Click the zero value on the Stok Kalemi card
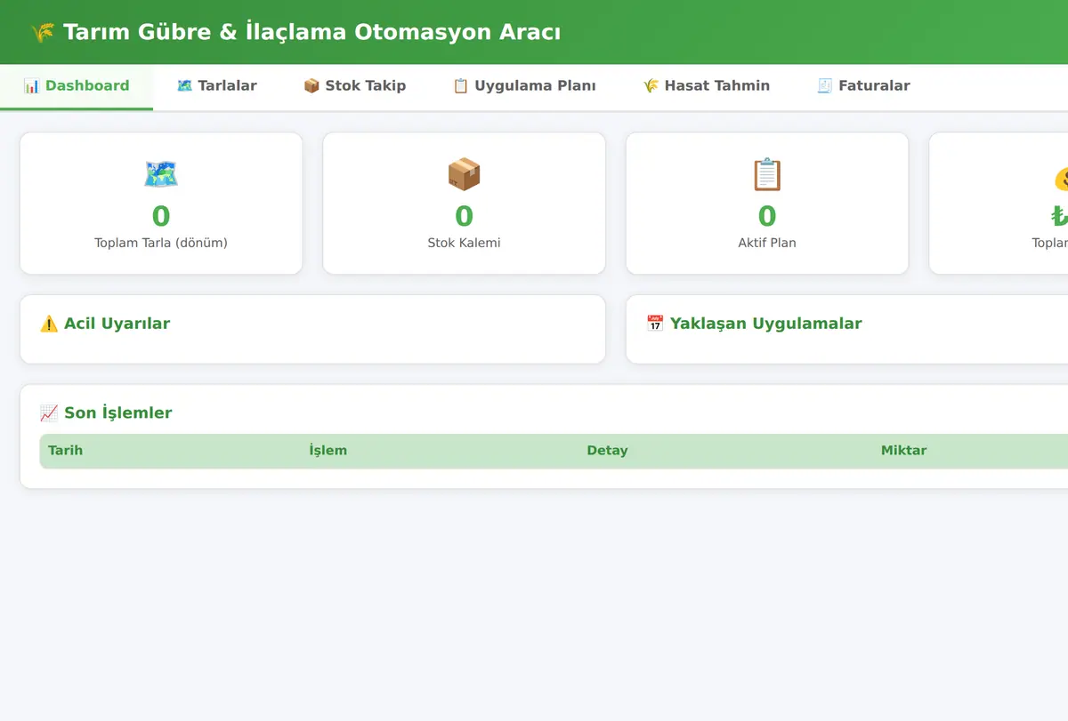Image resolution: width=1068 pixels, height=721 pixels. (x=464, y=216)
